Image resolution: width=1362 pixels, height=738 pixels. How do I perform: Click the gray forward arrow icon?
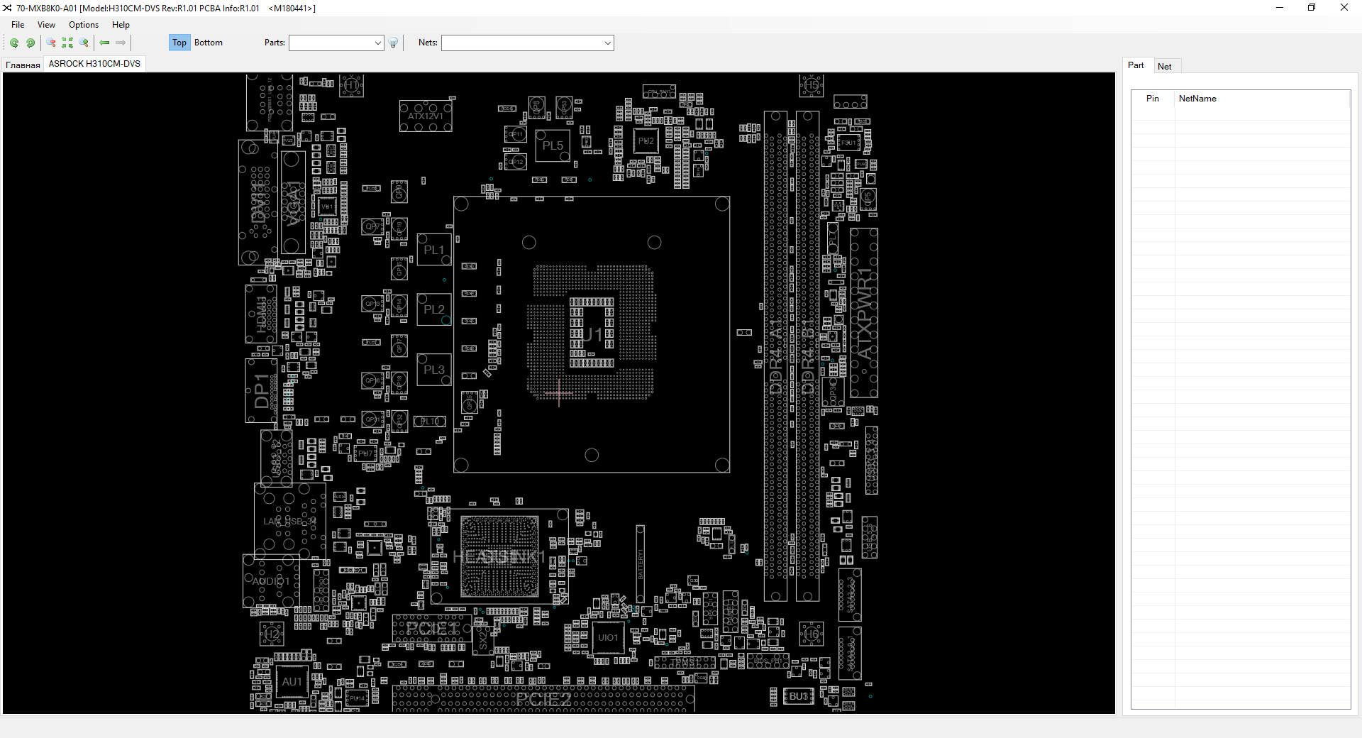pos(121,43)
